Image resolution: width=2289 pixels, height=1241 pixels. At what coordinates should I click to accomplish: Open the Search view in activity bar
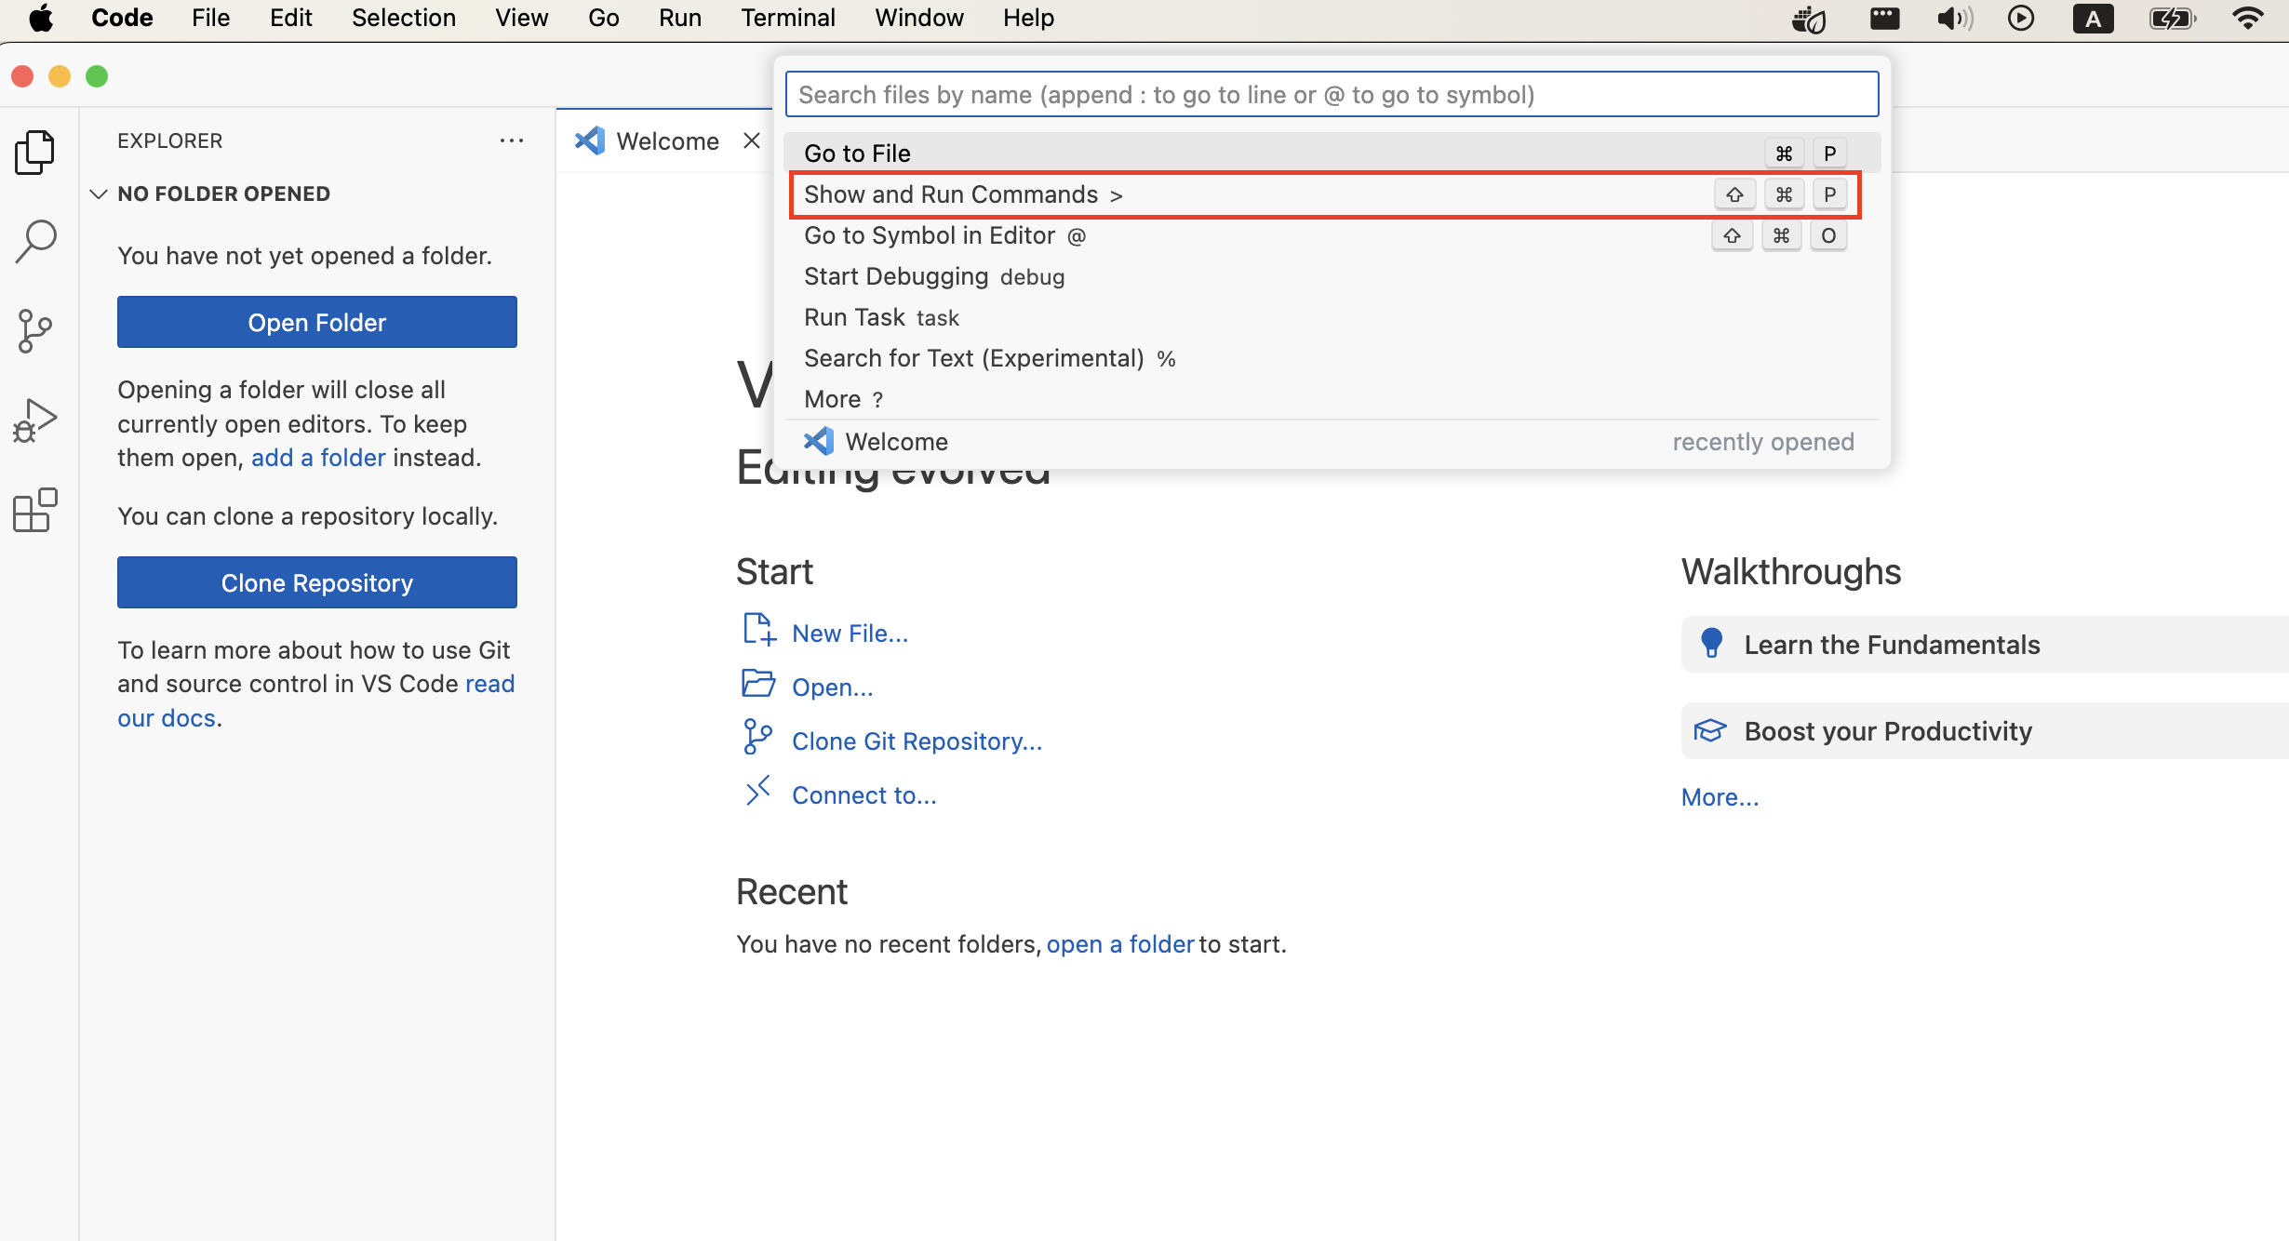[35, 241]
